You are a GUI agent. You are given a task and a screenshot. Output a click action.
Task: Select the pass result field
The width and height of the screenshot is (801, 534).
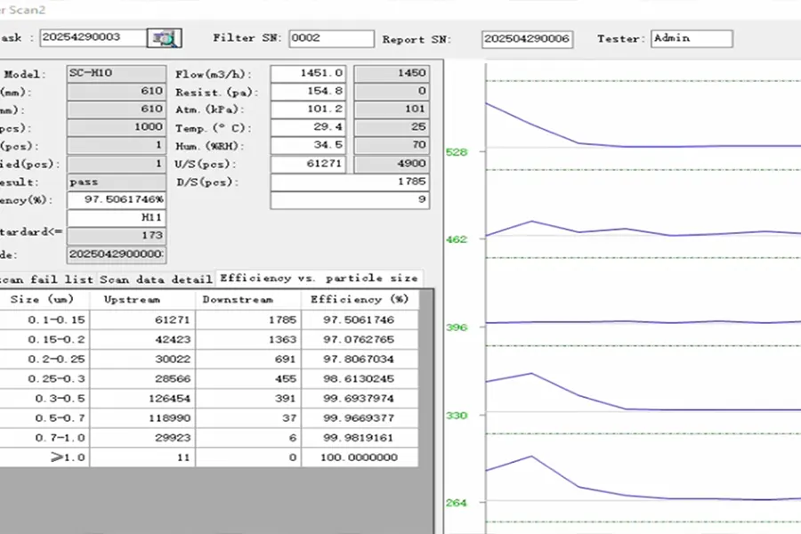click(116, 182)
